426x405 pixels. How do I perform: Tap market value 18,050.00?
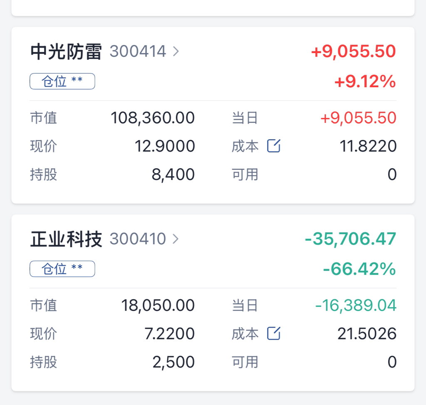(158, 305)
